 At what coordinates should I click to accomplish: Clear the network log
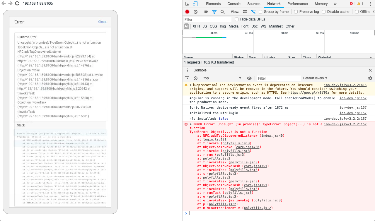[195, 12]
